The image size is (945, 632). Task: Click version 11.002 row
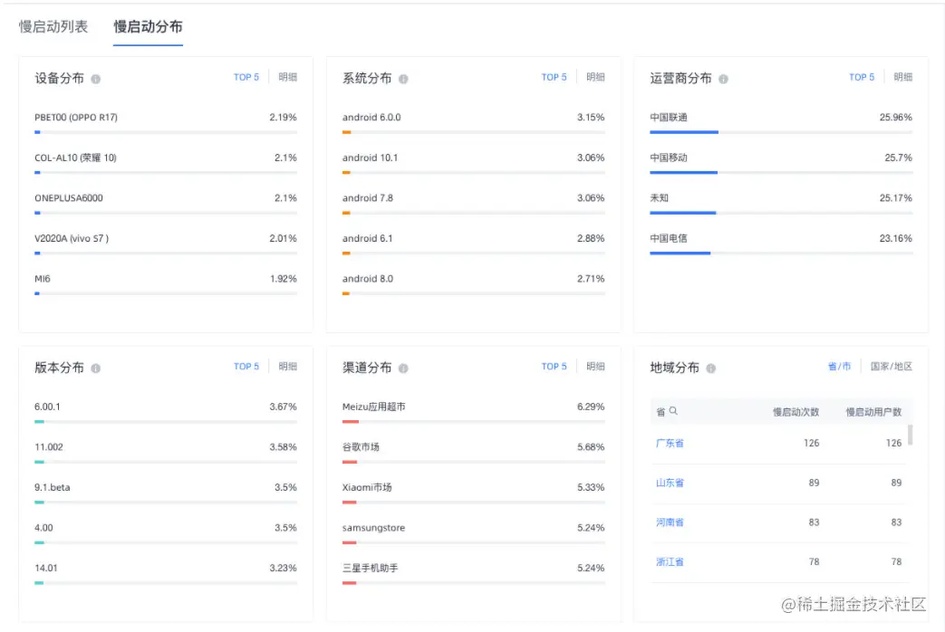(x=166, y=453)
